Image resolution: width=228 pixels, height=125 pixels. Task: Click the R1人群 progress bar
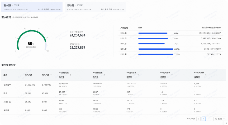point(153,33)
